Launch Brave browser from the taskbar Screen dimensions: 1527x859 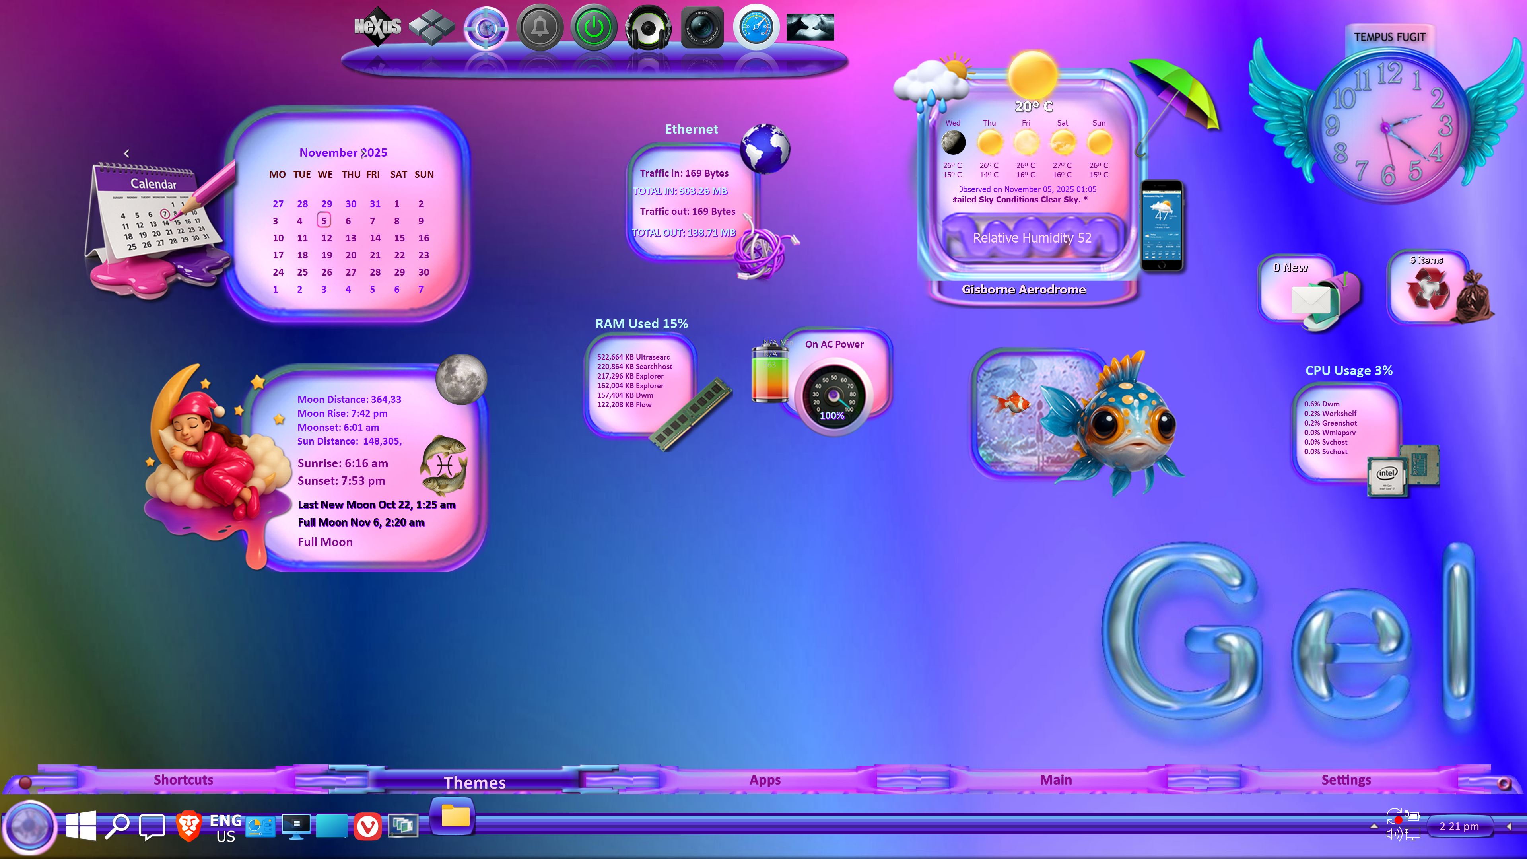tap(188, 825)
